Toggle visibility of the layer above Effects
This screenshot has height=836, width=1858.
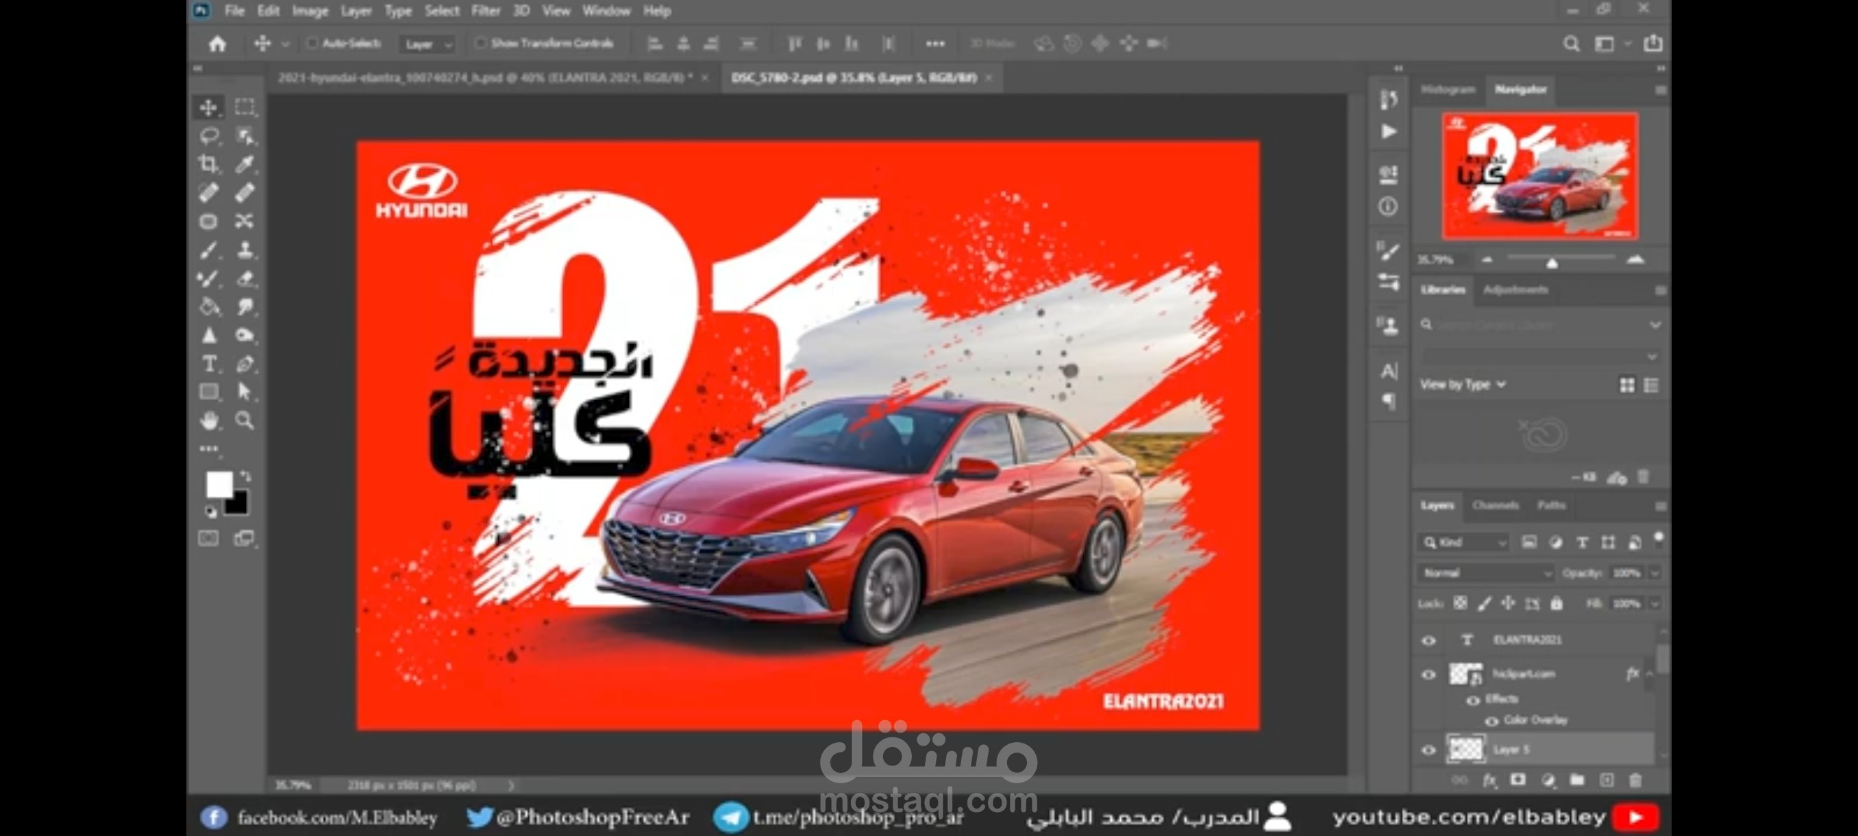pos(1428,675)
